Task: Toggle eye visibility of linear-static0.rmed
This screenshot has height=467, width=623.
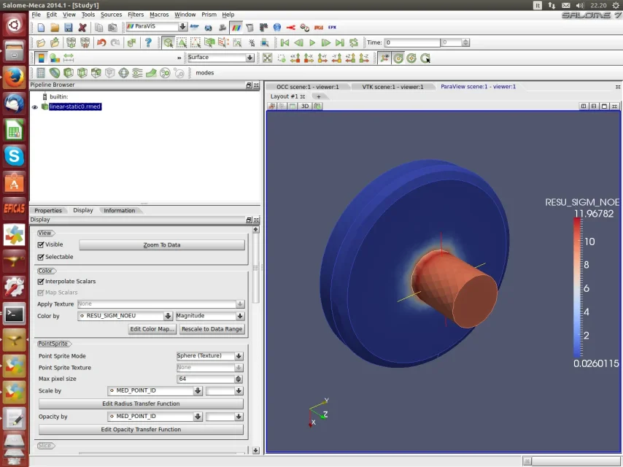Action: [35, 107]
